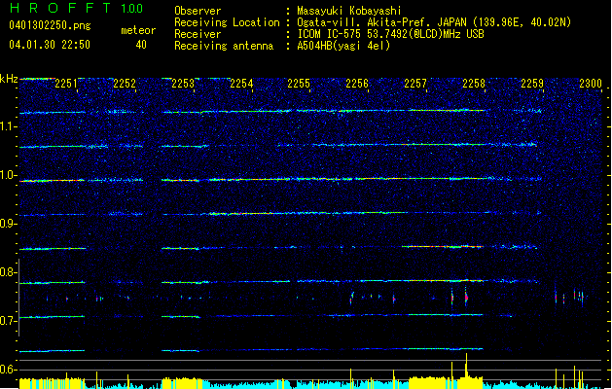This screenshot has height=389, width=612.
Task: Click the 0.8 kHz frequency label
Action: (9, 272)
